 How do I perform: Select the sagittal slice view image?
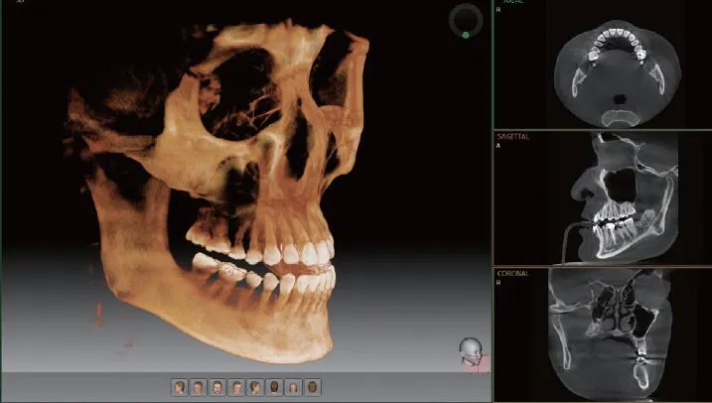pyautogui.click(x=620, y=198)
